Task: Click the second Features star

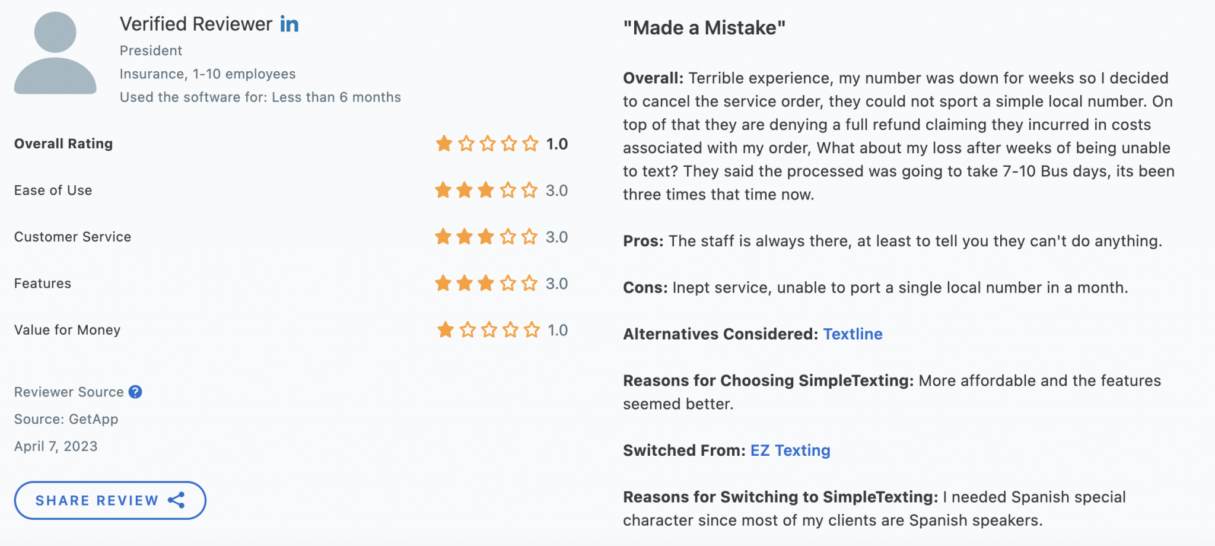Action: click(465, 283)
